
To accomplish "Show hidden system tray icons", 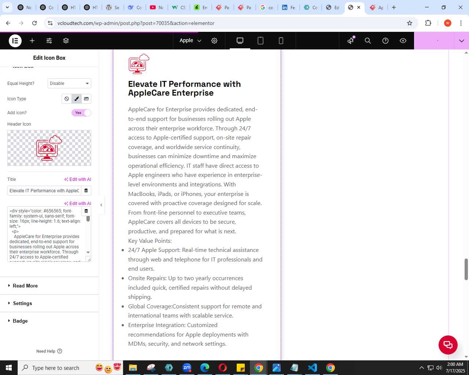I will (x=421, y=368).
